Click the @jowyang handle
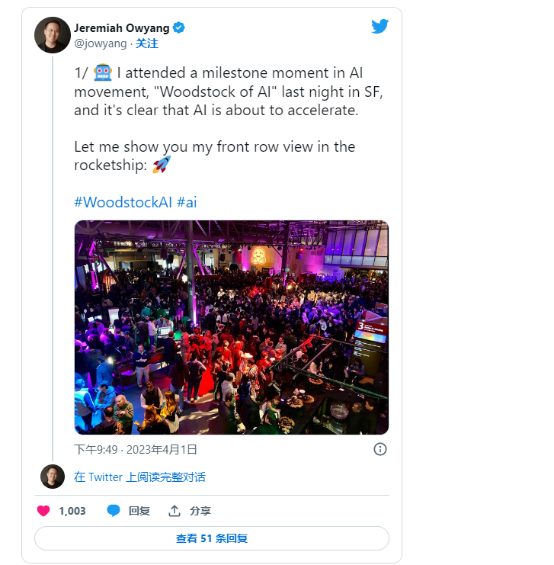The height and width of the screenshot is (565, 554). [101, 43]
